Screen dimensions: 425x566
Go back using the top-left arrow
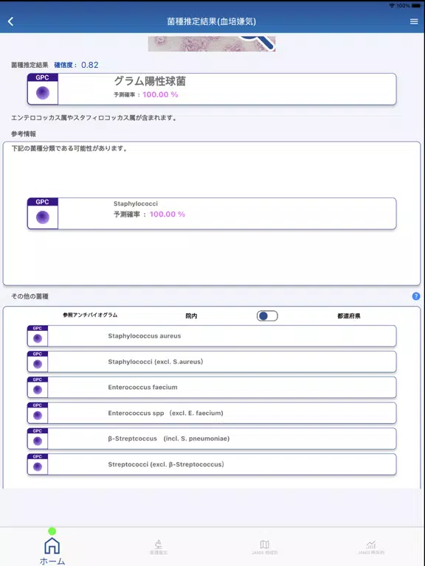tap(10, 21)
